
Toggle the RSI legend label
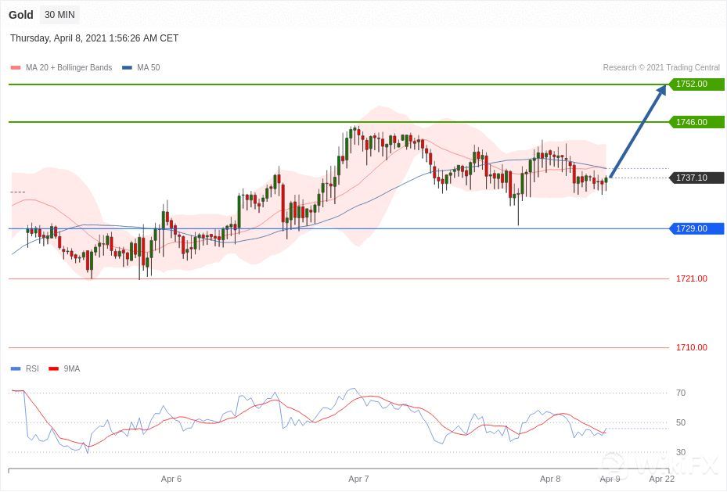coord(32,368)
